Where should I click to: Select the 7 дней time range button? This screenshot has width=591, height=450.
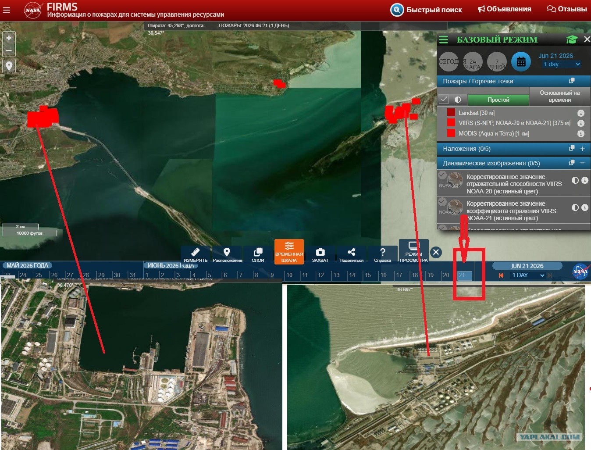[497, 62]
